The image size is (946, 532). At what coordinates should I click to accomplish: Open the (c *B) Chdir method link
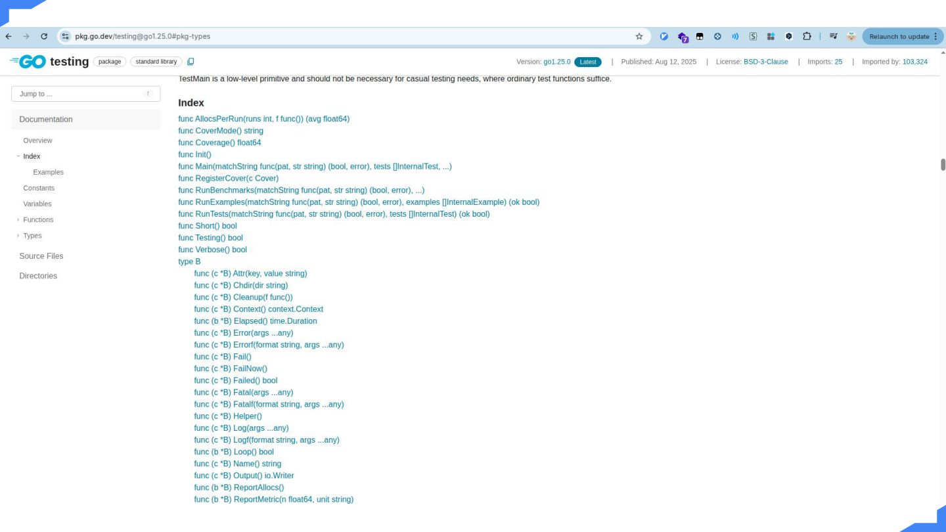(x=240, y=285)
